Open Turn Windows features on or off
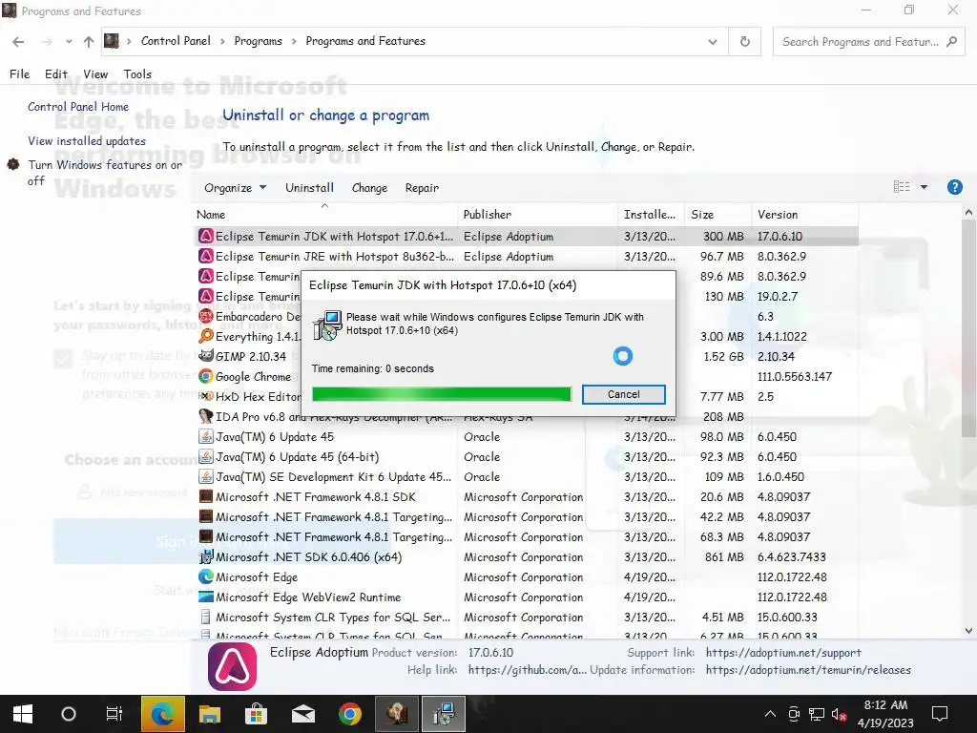 [105, 173]
